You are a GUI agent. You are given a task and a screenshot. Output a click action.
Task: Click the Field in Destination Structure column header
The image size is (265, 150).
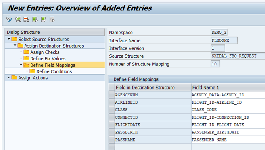click(x=153, y=87)
